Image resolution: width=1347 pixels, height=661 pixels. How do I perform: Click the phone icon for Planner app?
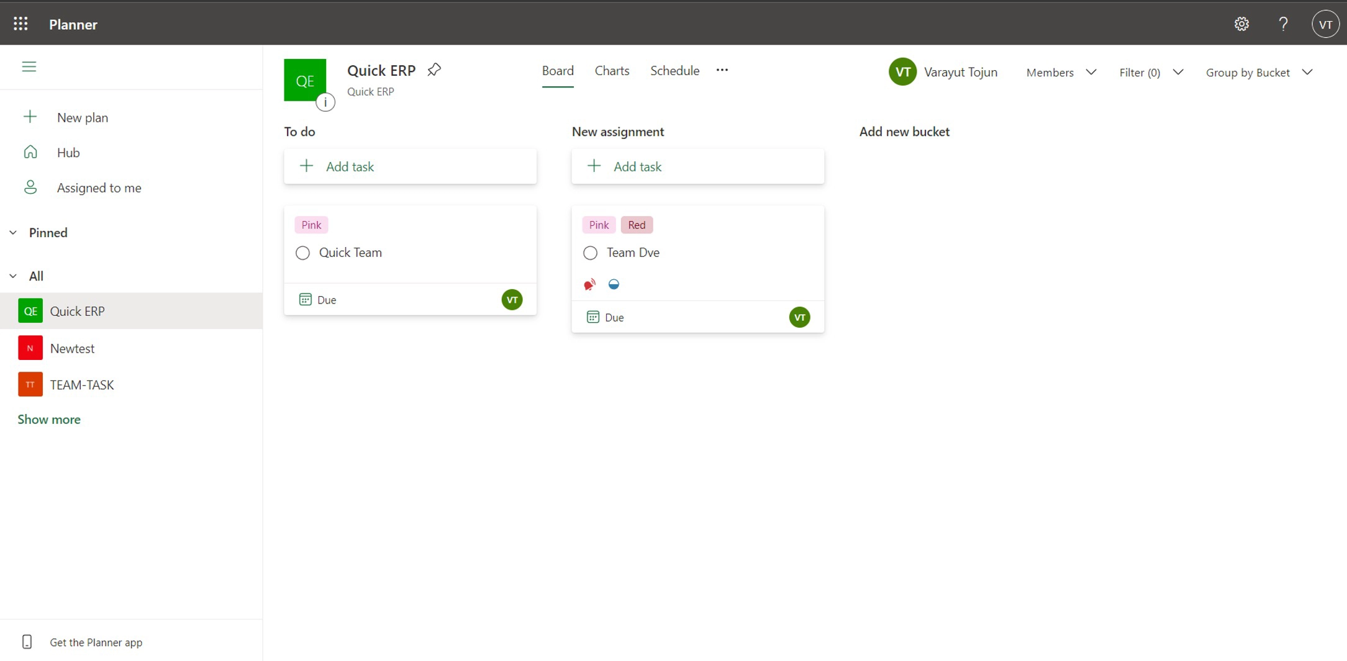coord(27,642)
